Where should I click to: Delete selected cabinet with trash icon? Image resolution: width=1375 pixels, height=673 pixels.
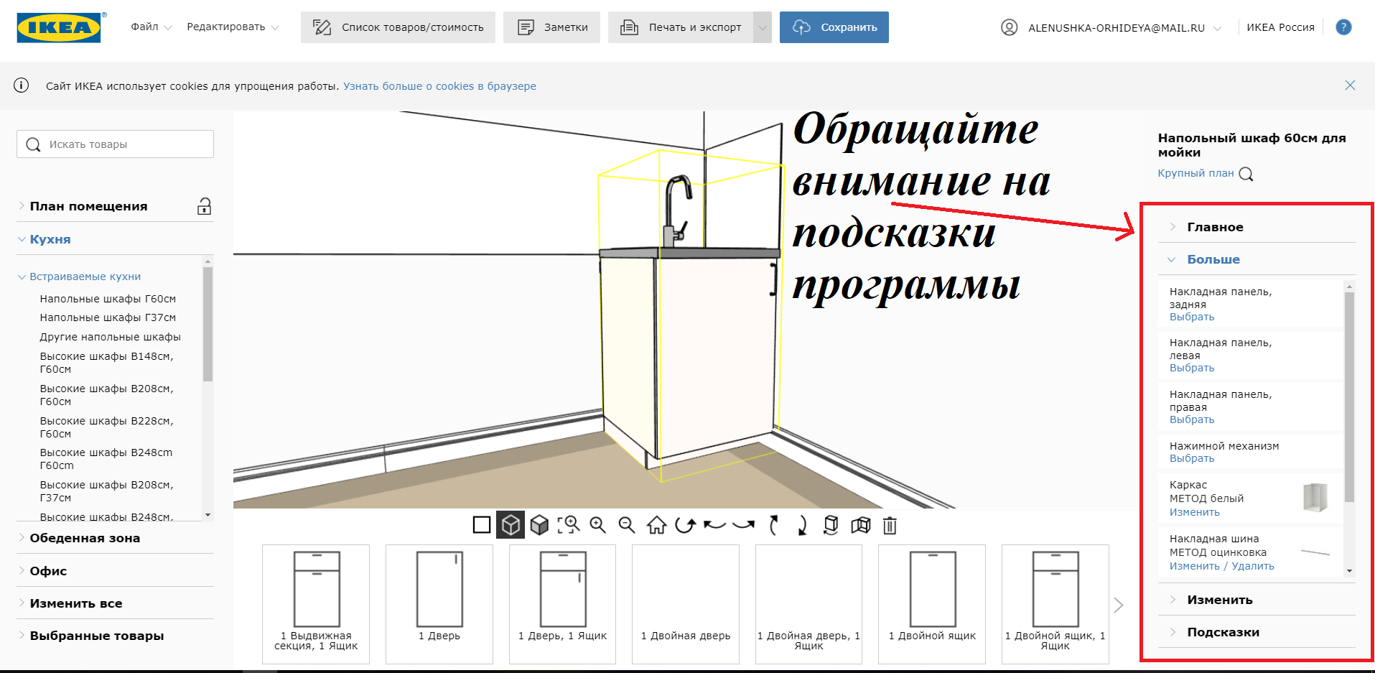coord(890,525)
